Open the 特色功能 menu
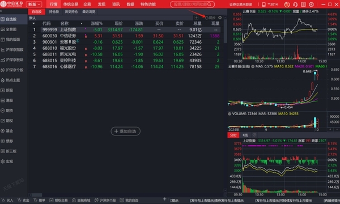340x204 pixels. (x=148, y=5)
